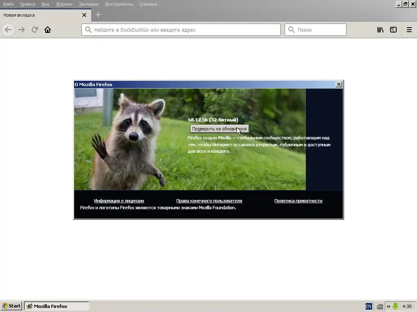Open the Library bookshelf icon
Image resolution: width=417 pixels, height=312 pixels.
pyautogui.click(x=380, y=30)
